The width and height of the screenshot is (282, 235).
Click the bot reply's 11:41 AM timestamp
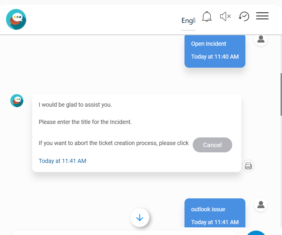(62, 161)
